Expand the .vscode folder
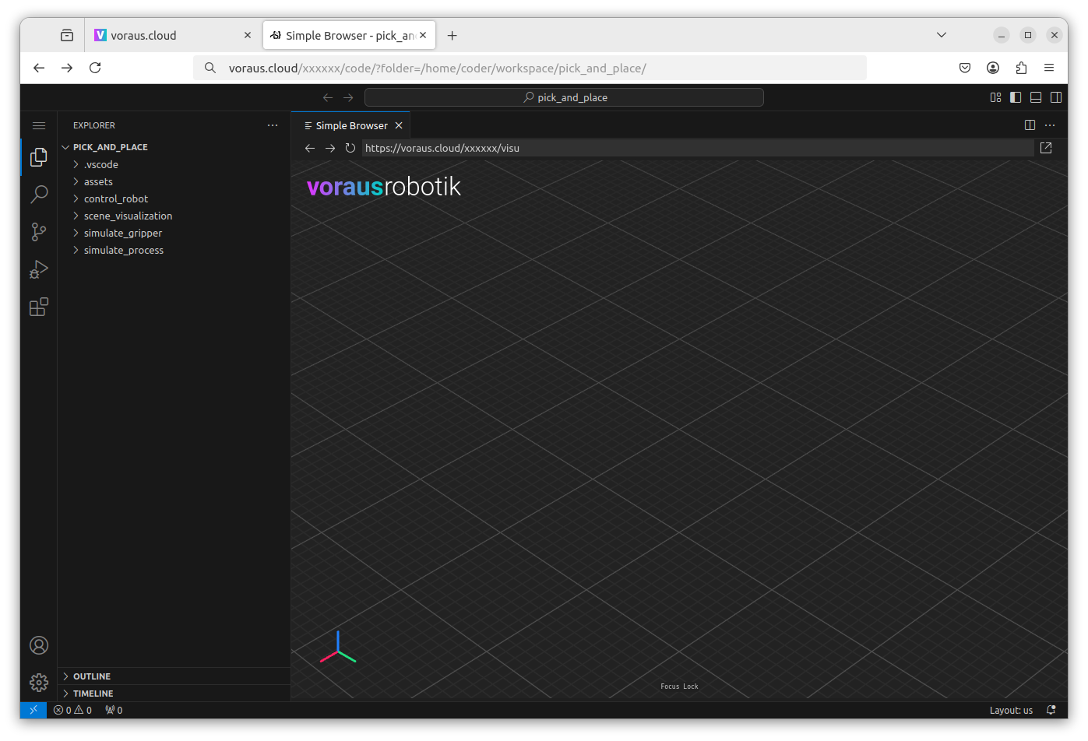This screenshot has height=741, width=1088. pos(174,164)
